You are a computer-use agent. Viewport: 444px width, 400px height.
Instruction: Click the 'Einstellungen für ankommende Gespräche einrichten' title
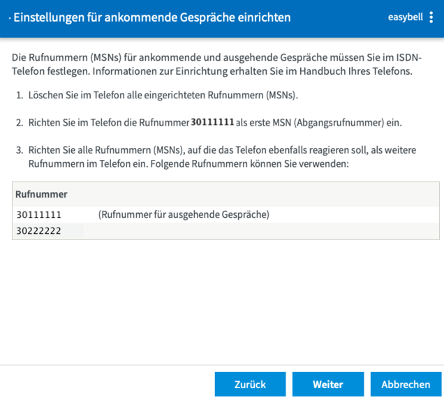click(x=152, y=17)
